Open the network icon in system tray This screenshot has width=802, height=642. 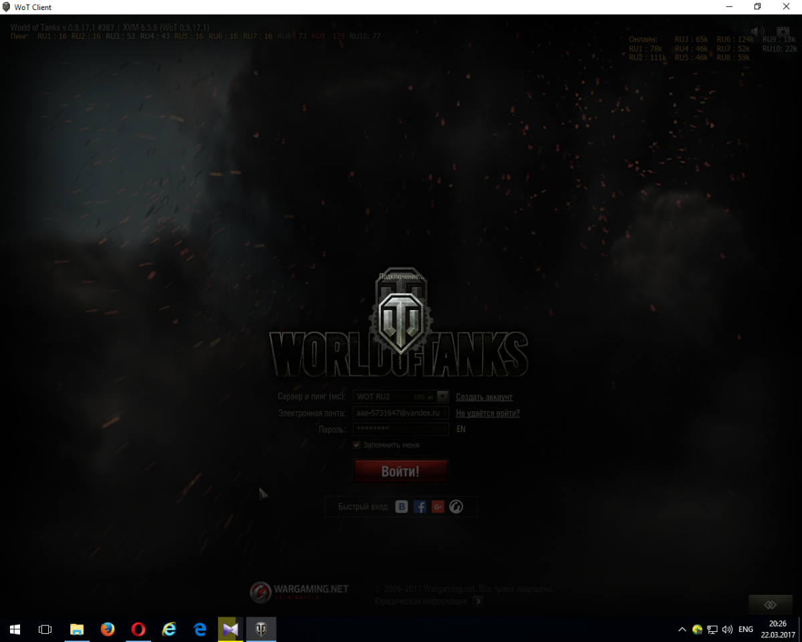(x=712, y=629)
